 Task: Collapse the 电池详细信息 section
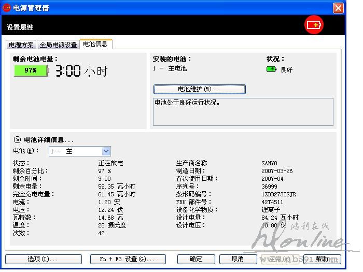coord(17,139)
